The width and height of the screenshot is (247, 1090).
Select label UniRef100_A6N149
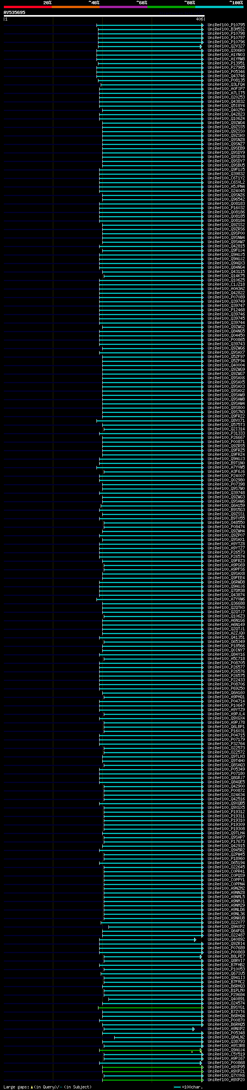click(226, 624)
